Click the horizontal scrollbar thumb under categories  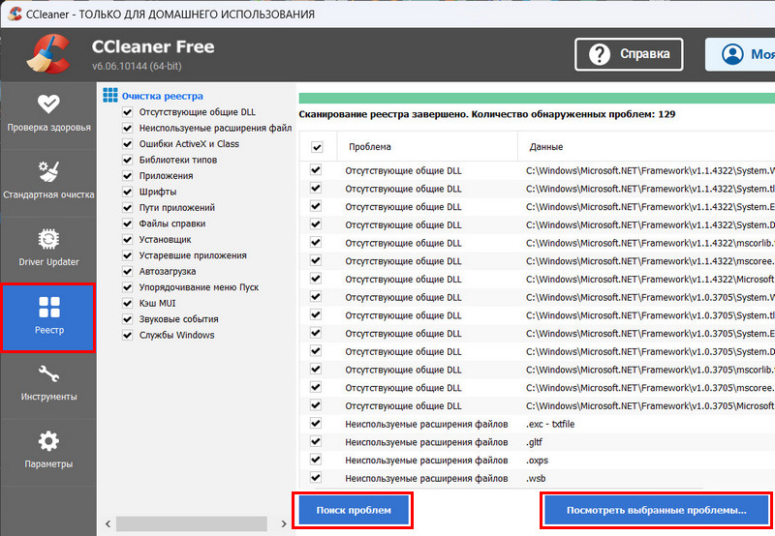(191, 523)
